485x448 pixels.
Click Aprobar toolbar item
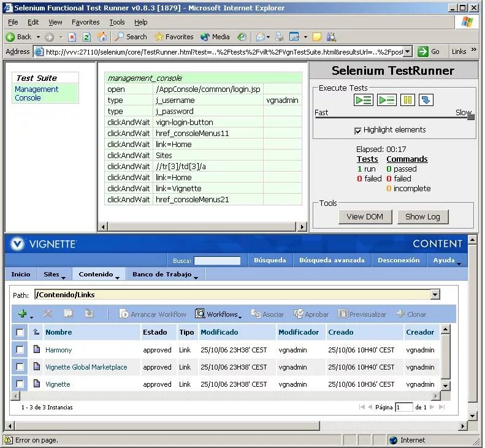(311, 314)
